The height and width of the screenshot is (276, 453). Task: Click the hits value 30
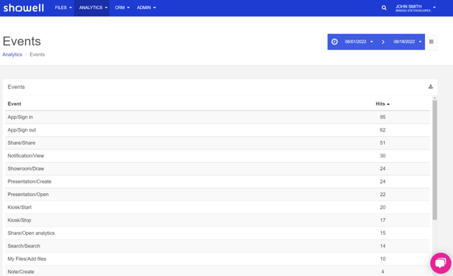point(383,156)
